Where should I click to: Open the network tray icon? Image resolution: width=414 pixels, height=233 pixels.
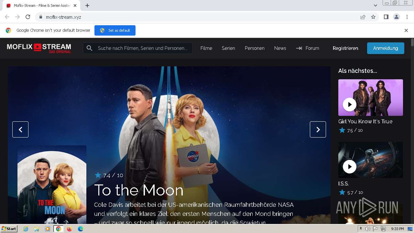(x=383, y=229)
